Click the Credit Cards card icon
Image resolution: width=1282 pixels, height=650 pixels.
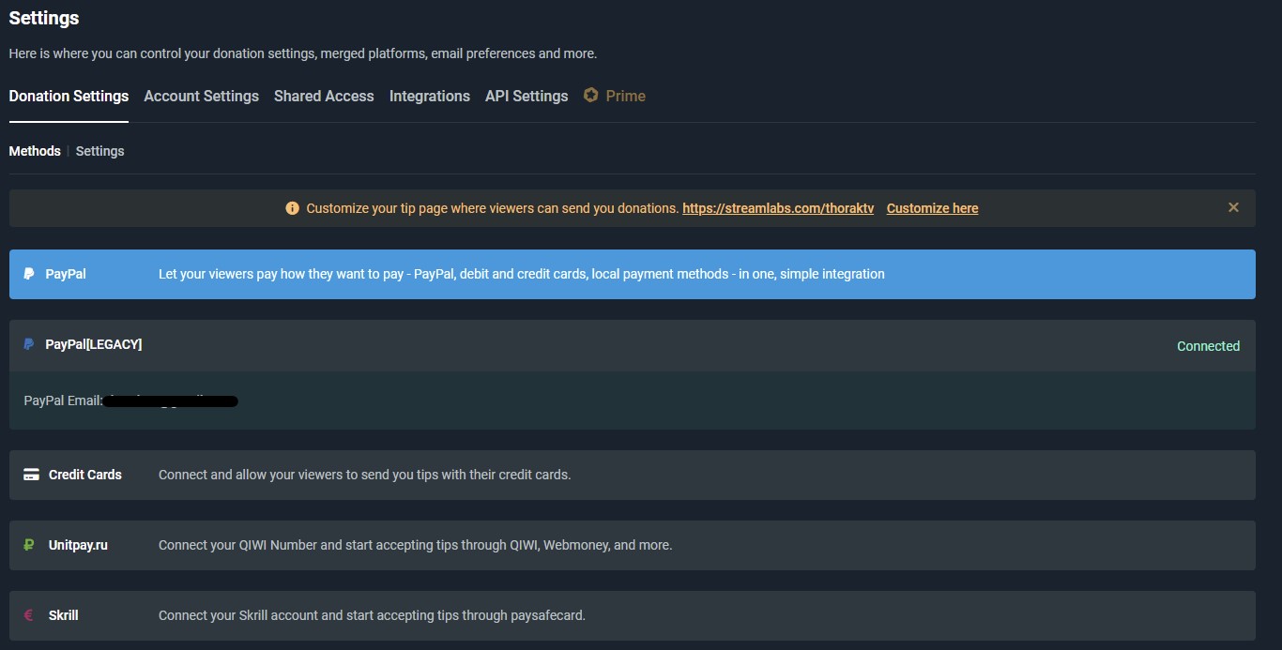tap(31, 475)
